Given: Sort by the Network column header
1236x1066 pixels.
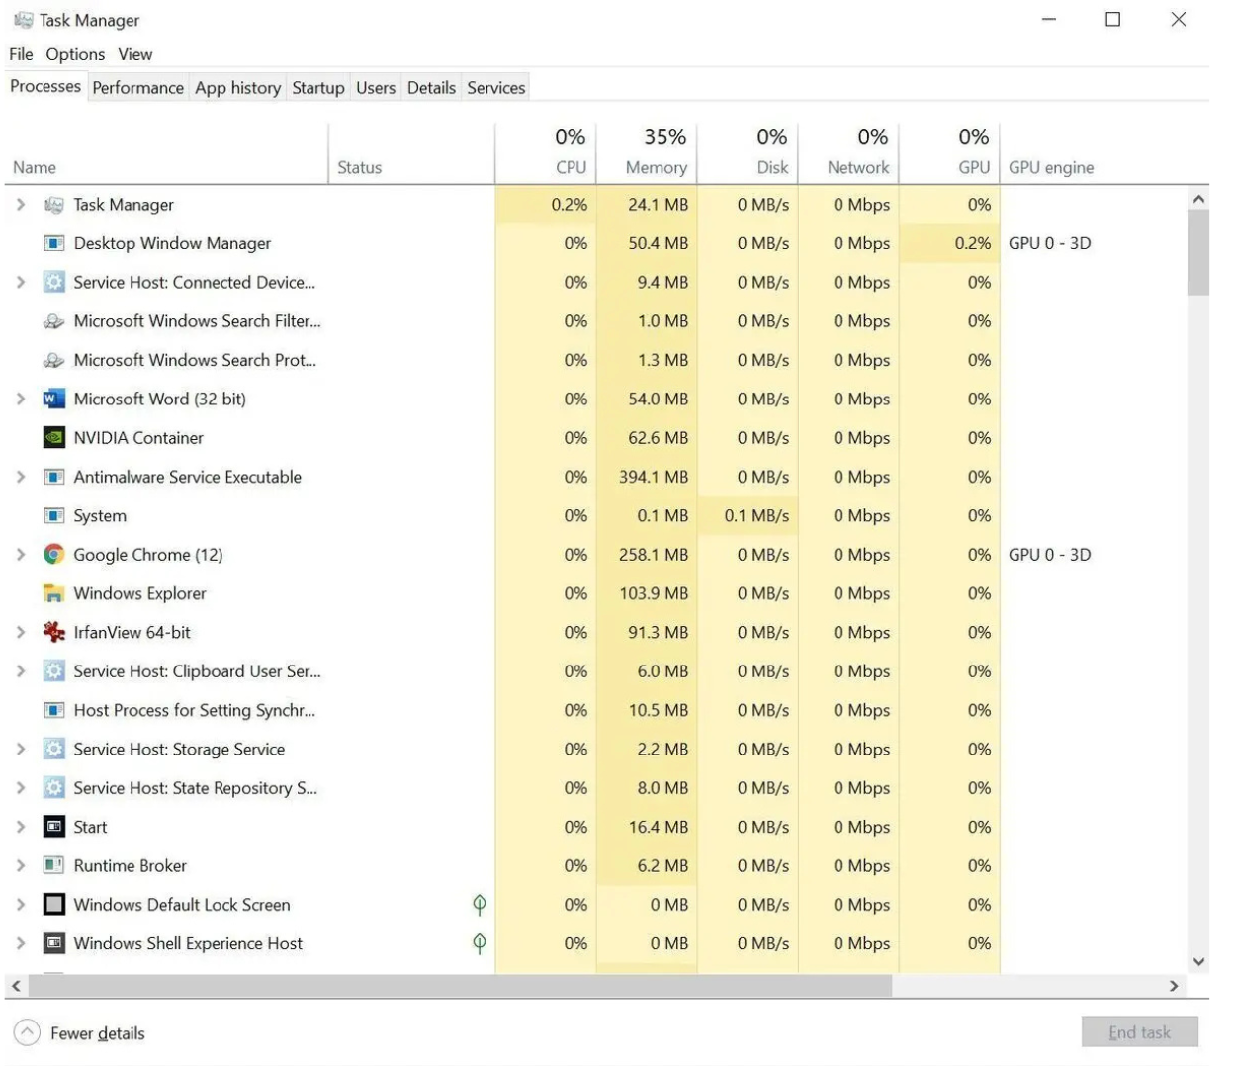Looking at the screenshot, I should (848, 153).
